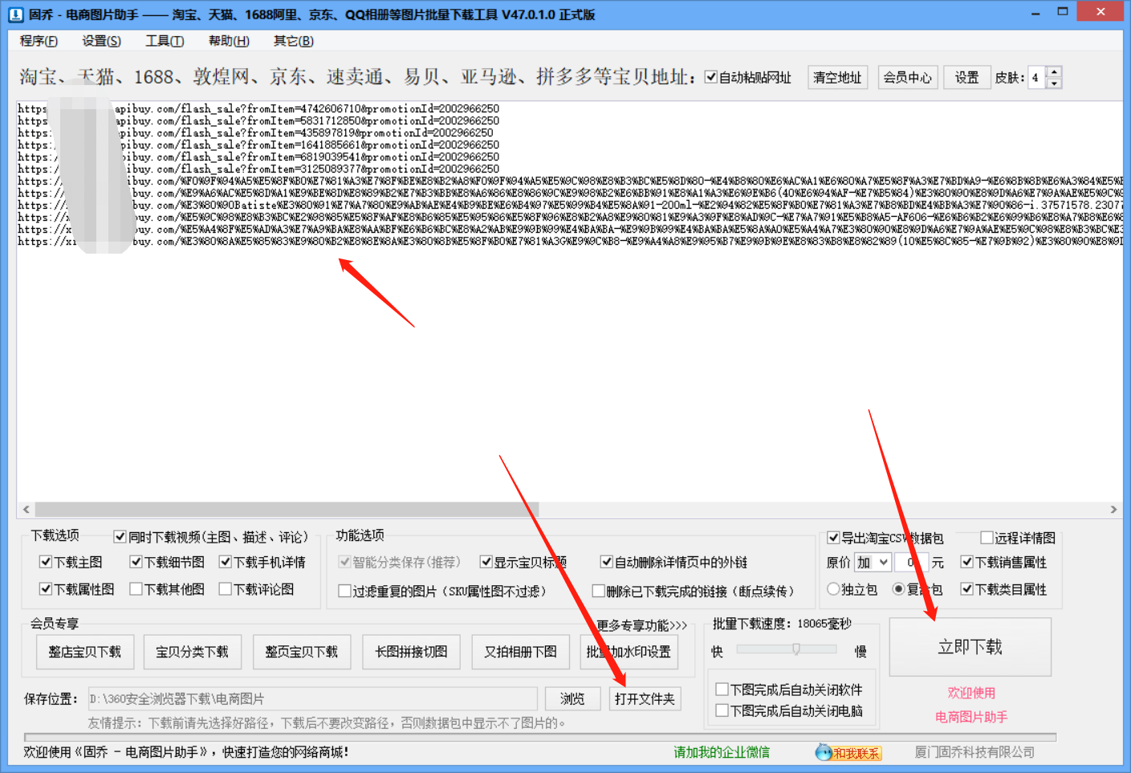The height and width of the screenshot is (773, 1131).
Task: Click the 原价 amount input field
Action: (x=911, y=562)
